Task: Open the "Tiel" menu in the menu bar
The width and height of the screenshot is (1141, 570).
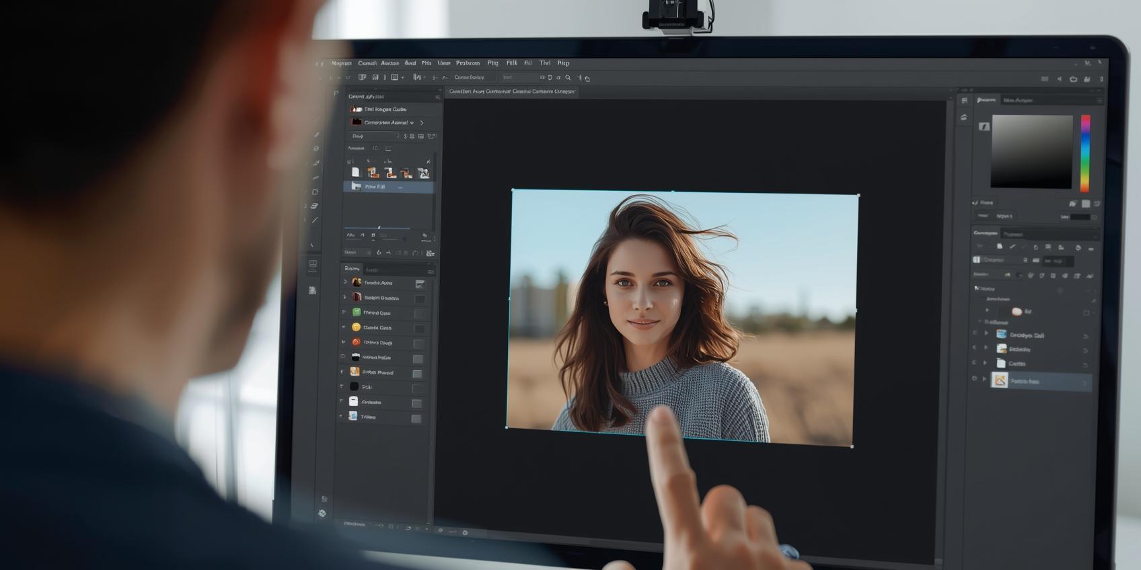Action: point(545,63)
